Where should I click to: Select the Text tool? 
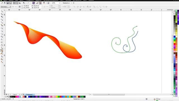coord(2,39)
